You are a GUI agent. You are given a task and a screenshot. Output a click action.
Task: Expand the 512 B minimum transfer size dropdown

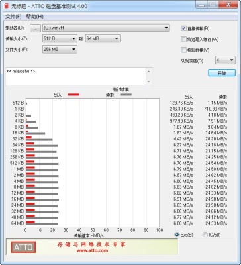60,38
